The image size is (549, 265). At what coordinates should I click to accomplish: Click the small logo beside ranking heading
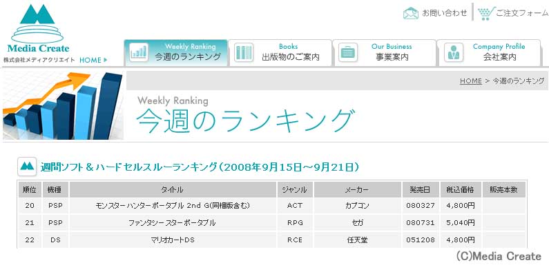coord(28,167)
